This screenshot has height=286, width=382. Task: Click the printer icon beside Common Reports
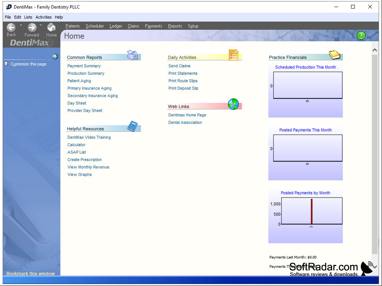(x=133, y=55)
